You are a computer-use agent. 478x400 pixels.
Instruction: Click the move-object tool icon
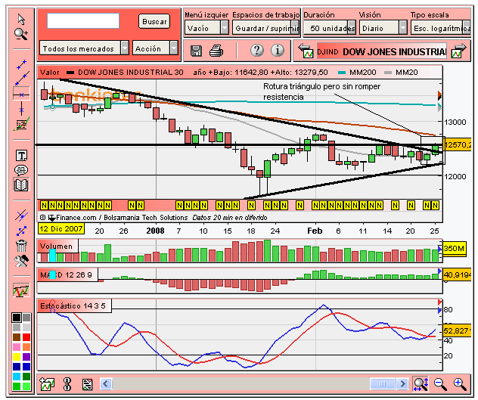click(21, 231)
